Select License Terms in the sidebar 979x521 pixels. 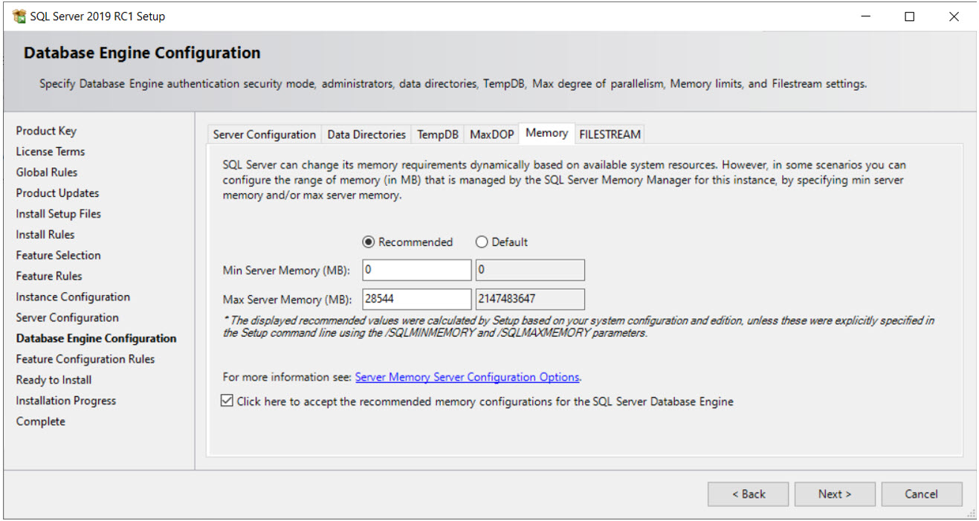pyautogui.click(x=50, y=151)
